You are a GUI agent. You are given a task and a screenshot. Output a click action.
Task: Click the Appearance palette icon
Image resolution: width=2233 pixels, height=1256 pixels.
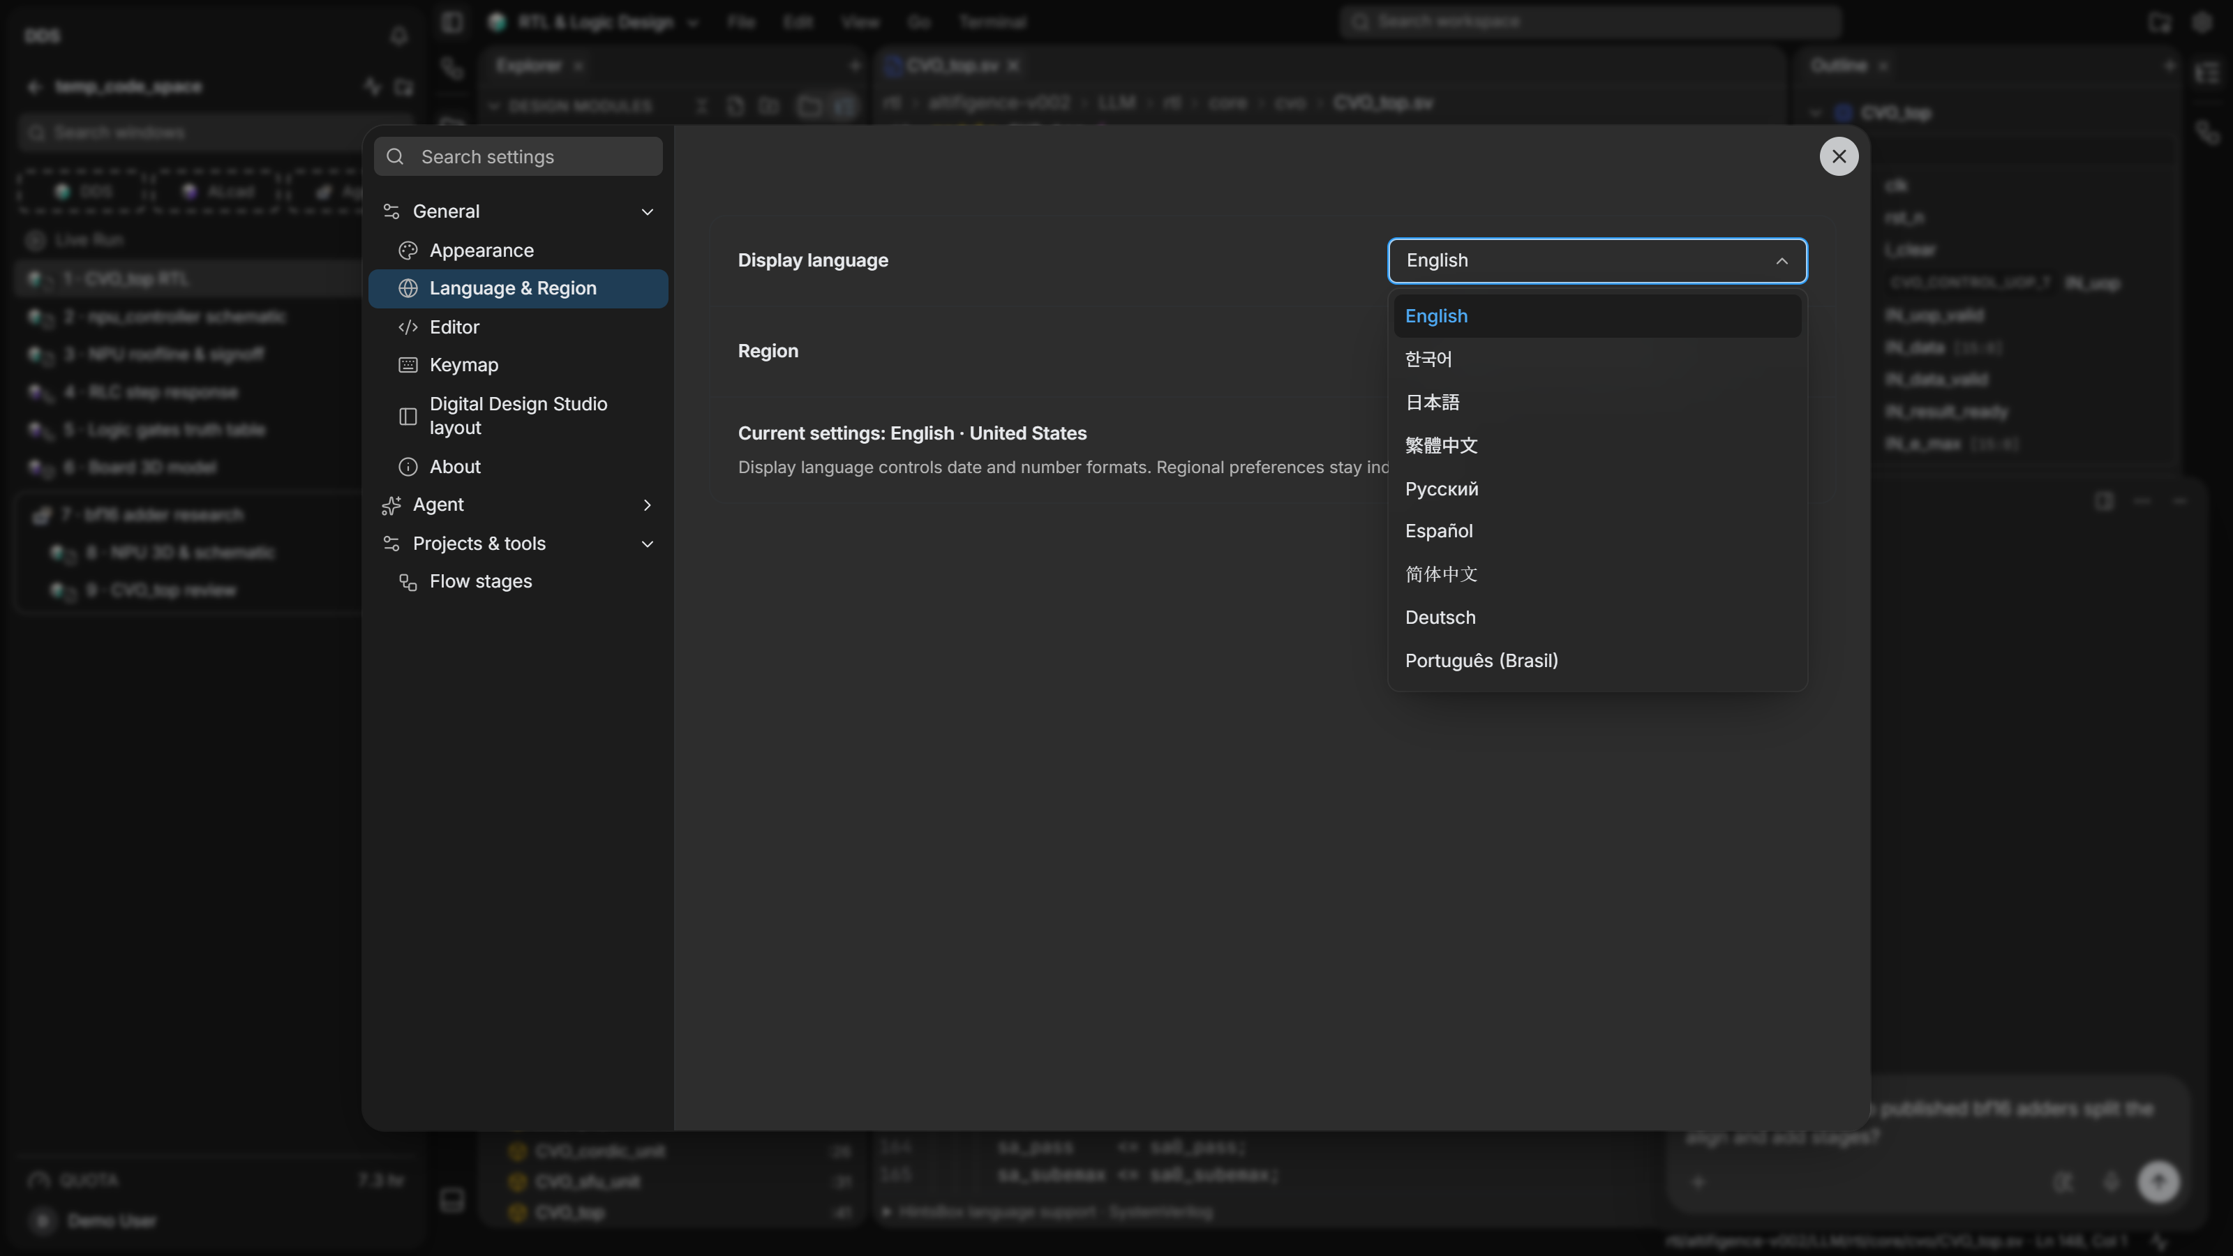pos(408,251)
